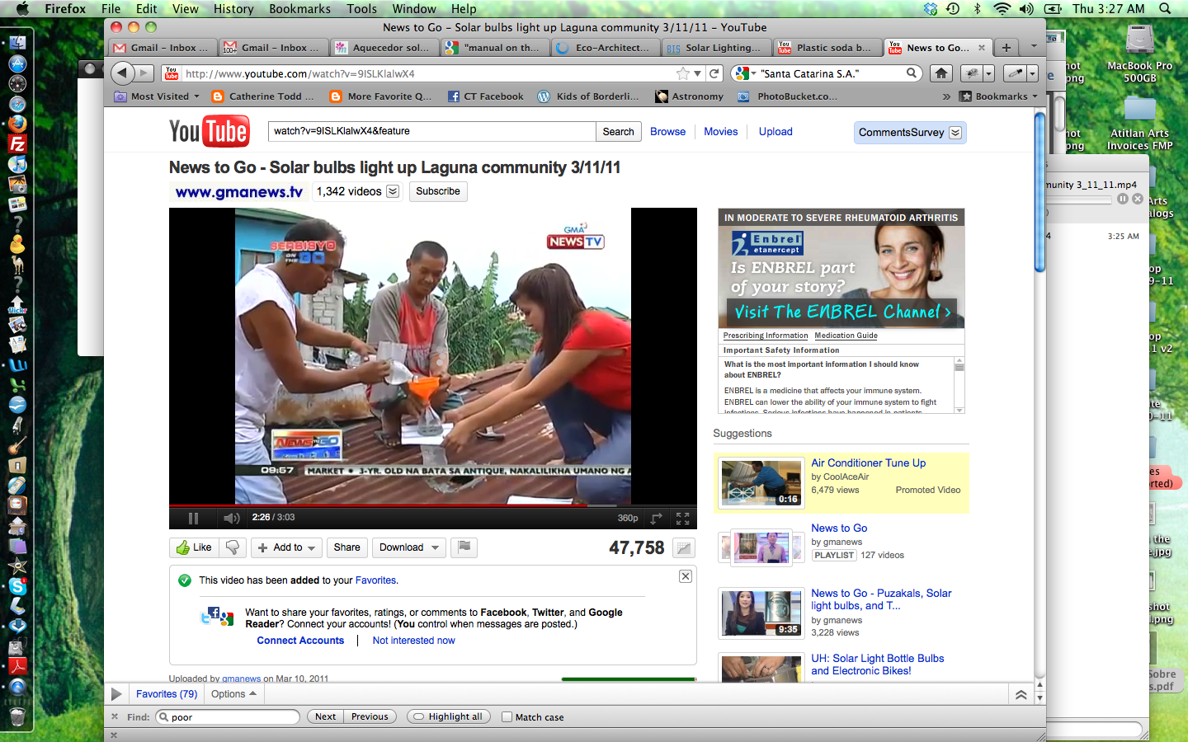Click the thumbs-down dislike icon
Image resolution: width=1188 pixels, height=742 pixels.
tap(233, 547)
